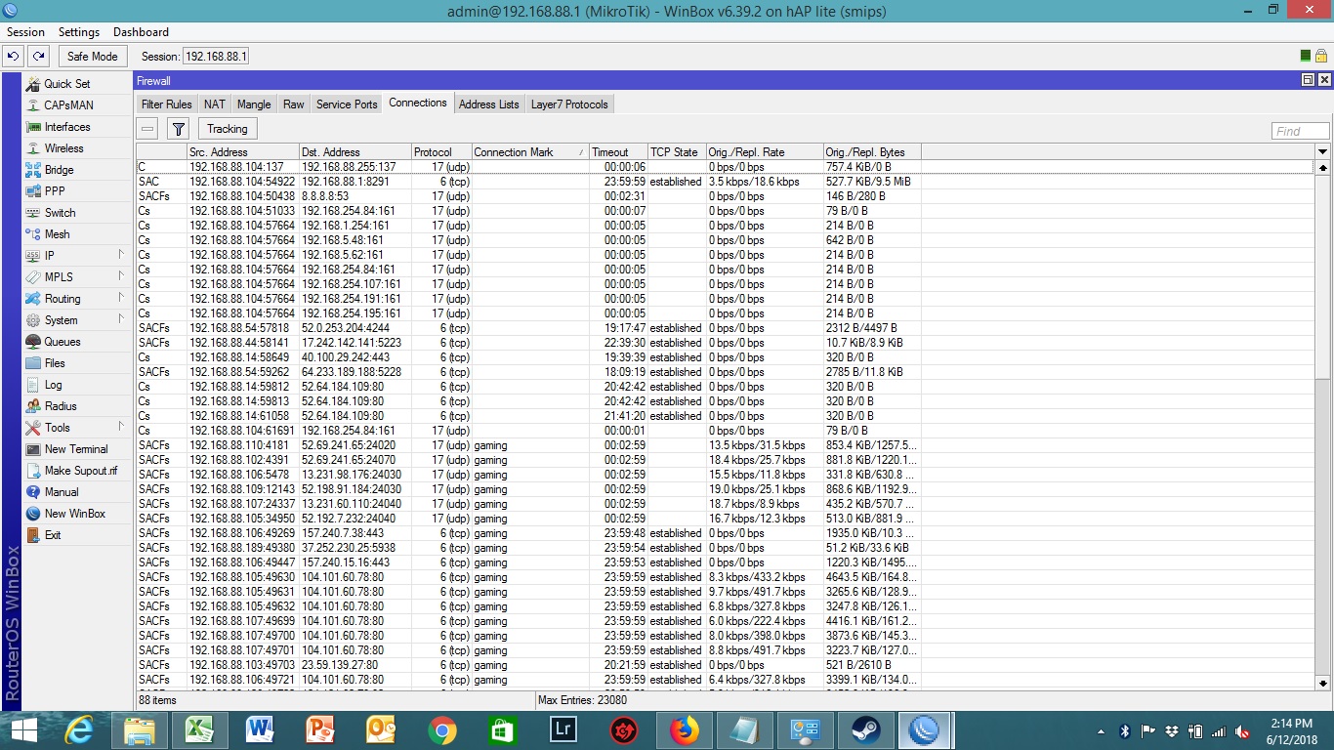Screen dimensions: 1334x750
Task: Open the Wireless section
Action: click(x=63, y=148)
